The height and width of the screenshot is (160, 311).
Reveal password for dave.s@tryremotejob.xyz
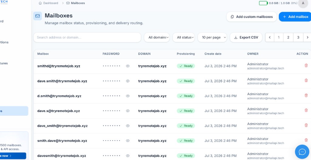point(128,111)
